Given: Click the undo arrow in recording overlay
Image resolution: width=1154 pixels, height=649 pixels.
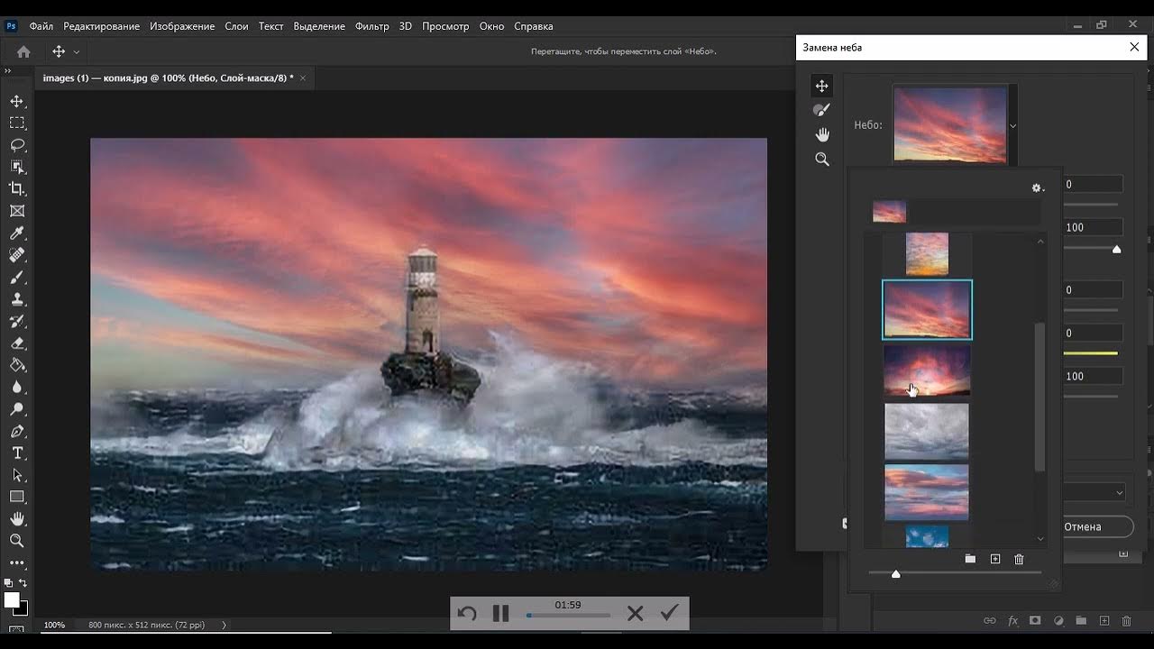Looking at the screenshot, I should coord(467,614).
